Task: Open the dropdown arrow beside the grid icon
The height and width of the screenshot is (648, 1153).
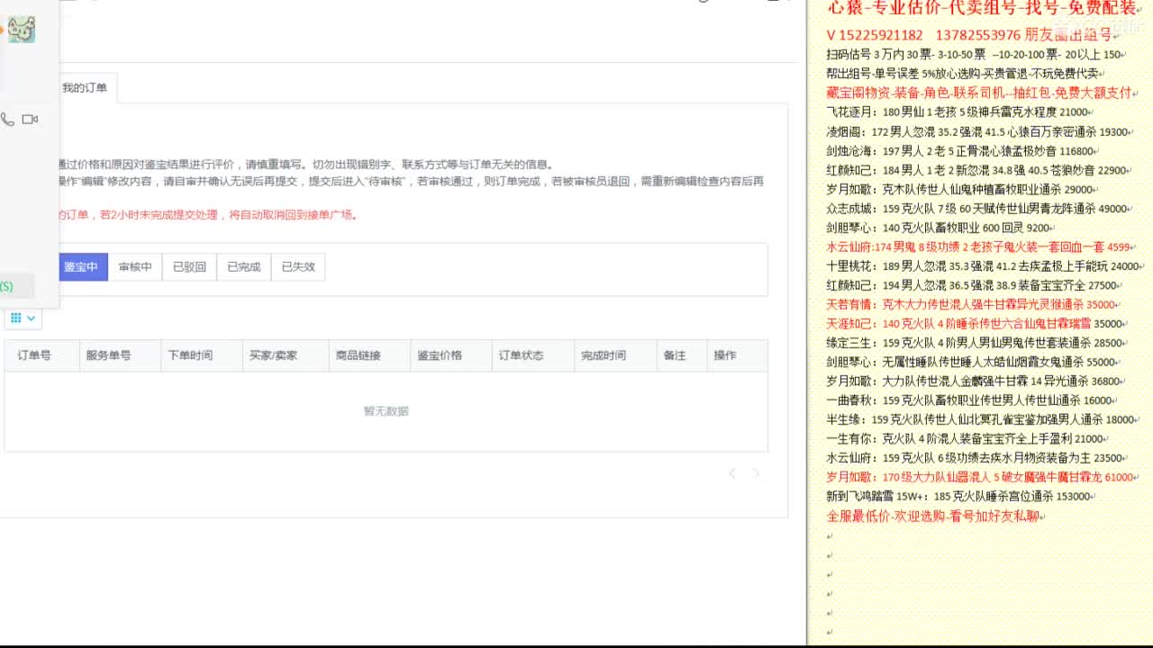Action: [x=30, y=318]
